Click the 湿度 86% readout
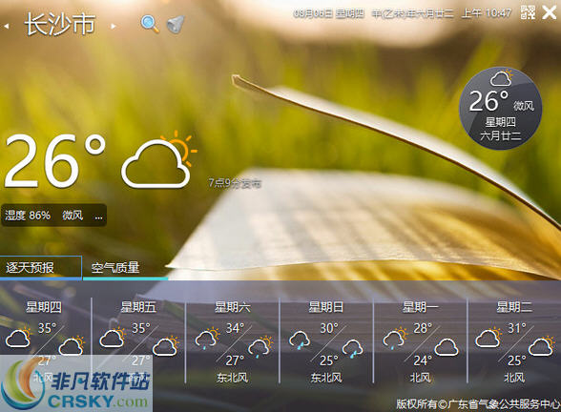This screenshot has width=561, height=412. [x=27, y=216]
